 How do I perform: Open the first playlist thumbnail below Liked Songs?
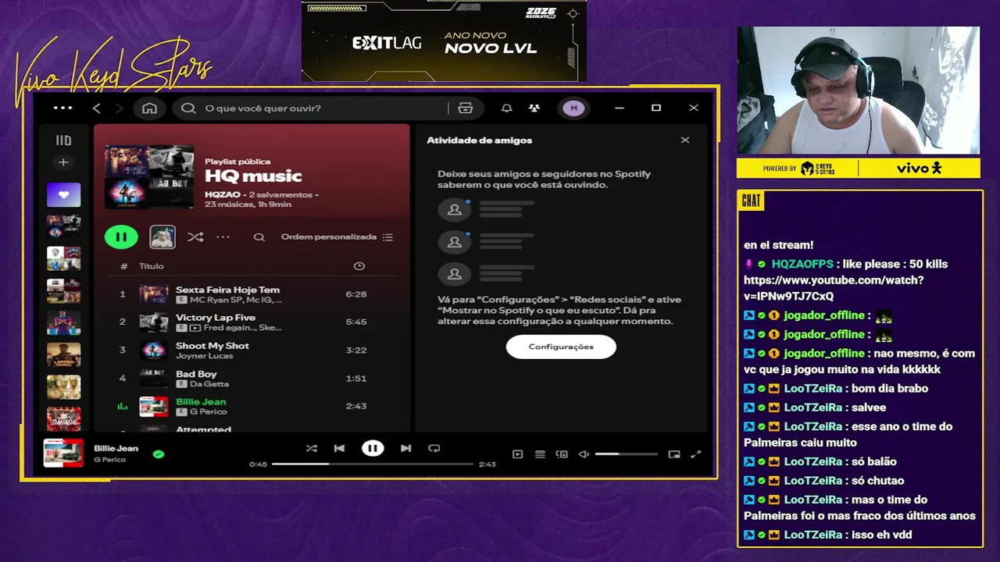tap(63, 226)
